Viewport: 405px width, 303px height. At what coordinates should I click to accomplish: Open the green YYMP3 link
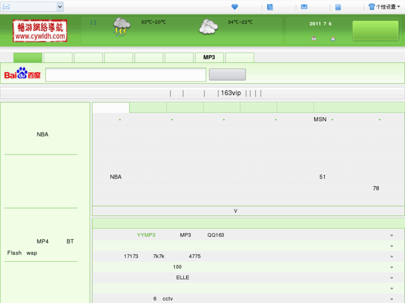[x=146, y=235]
